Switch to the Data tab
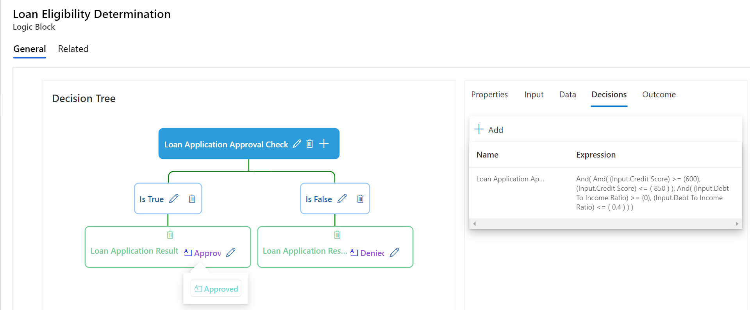This screenshot has height=310, width=750. coord(567,95)
